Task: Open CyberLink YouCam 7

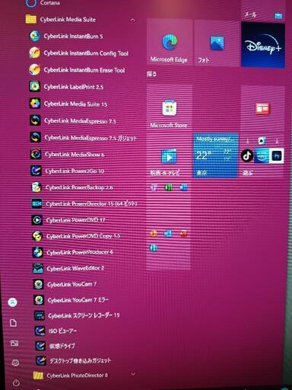Action: [71, 284]
